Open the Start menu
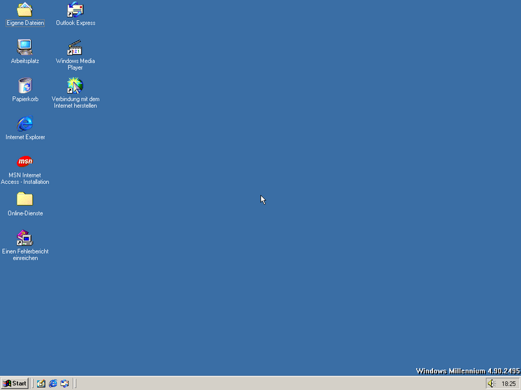 (x=14, y=383)
